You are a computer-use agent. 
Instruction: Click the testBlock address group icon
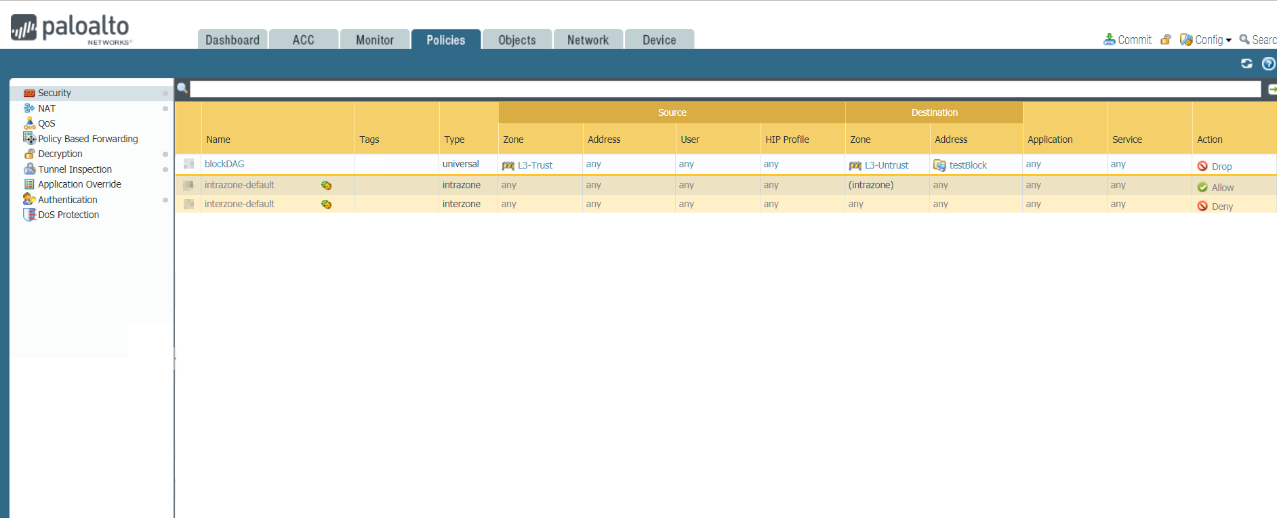coord(939,165)
